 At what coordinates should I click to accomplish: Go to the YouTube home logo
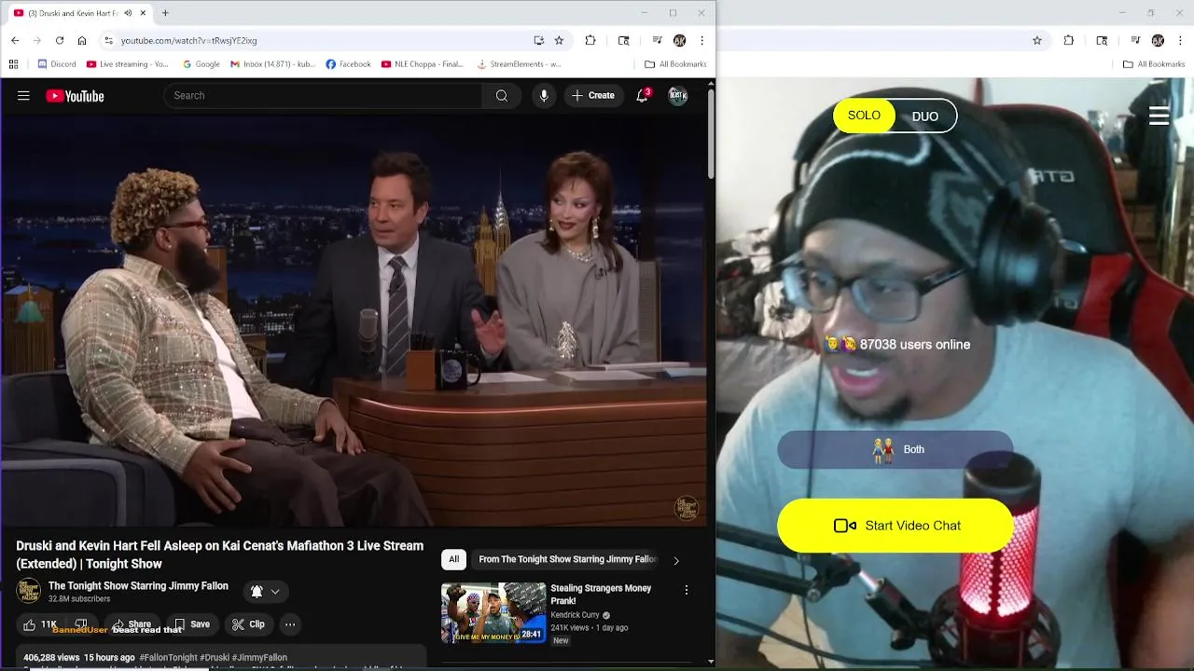[75, 96]
